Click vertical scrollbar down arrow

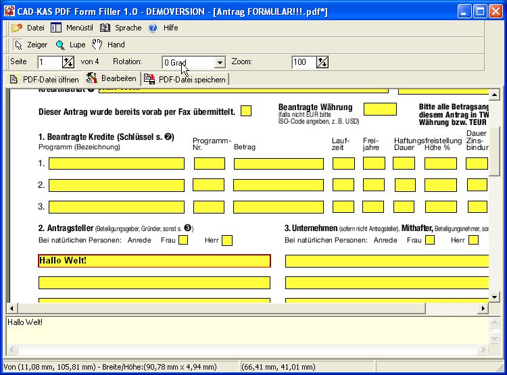493,297
